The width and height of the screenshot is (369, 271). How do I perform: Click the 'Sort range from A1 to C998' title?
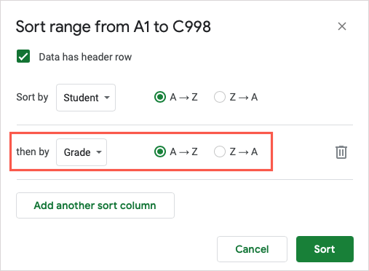114,27
